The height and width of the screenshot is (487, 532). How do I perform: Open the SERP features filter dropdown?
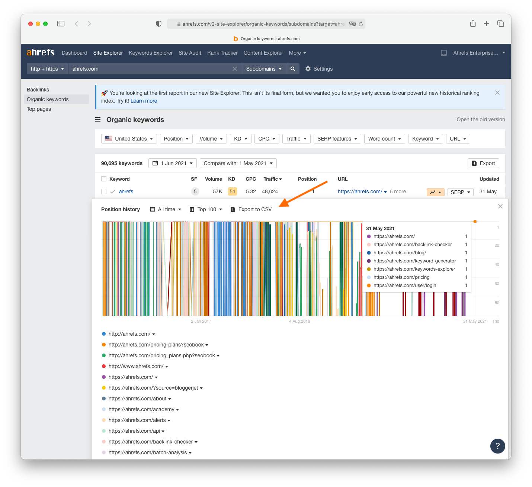[x=337, y=139]
